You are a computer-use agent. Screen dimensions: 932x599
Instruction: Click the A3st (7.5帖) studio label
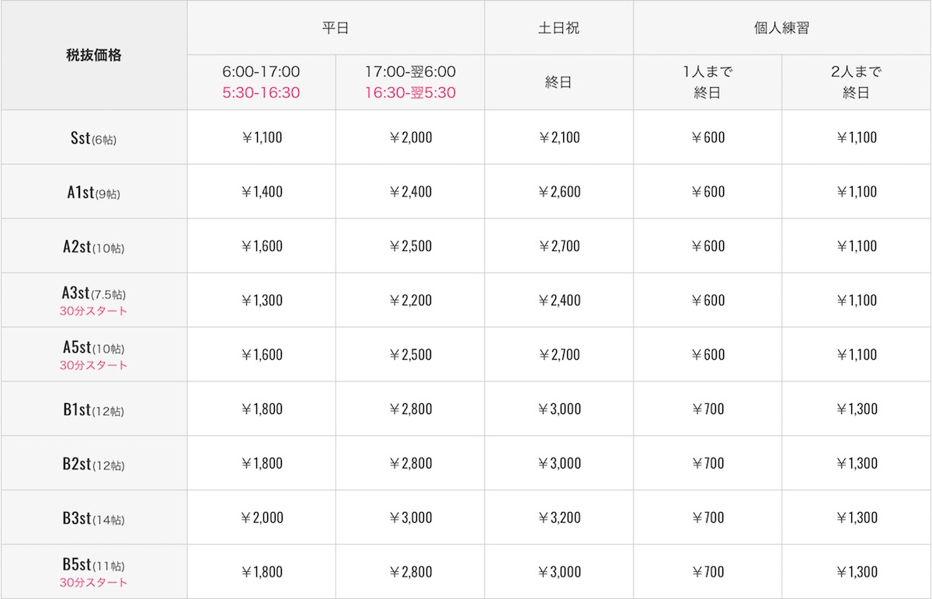tap(93, 294)
